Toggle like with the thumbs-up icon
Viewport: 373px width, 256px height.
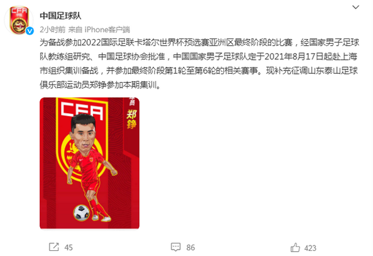(295, 247)
